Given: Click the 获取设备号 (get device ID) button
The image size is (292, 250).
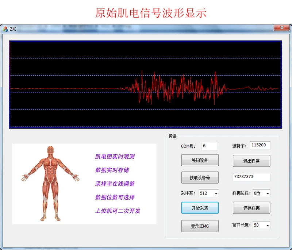Looking at the screenshot, I should tap(200, 177).
